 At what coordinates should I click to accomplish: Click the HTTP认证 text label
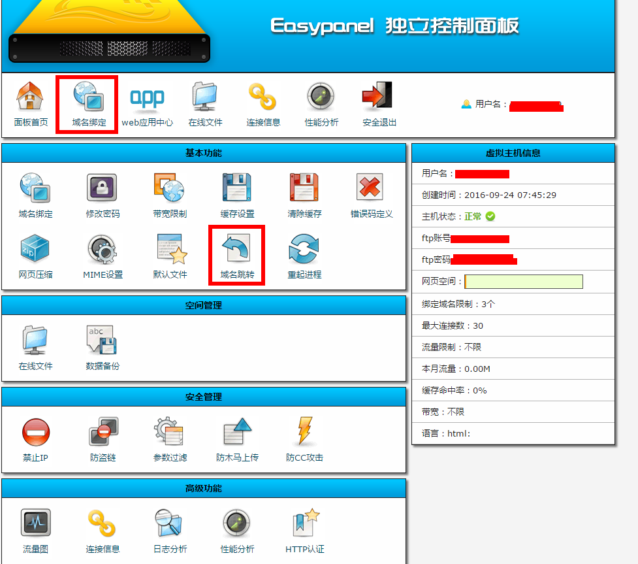click(x=305, y=550)
